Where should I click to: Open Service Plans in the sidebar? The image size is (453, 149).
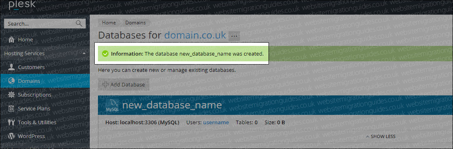pos(34,108)
